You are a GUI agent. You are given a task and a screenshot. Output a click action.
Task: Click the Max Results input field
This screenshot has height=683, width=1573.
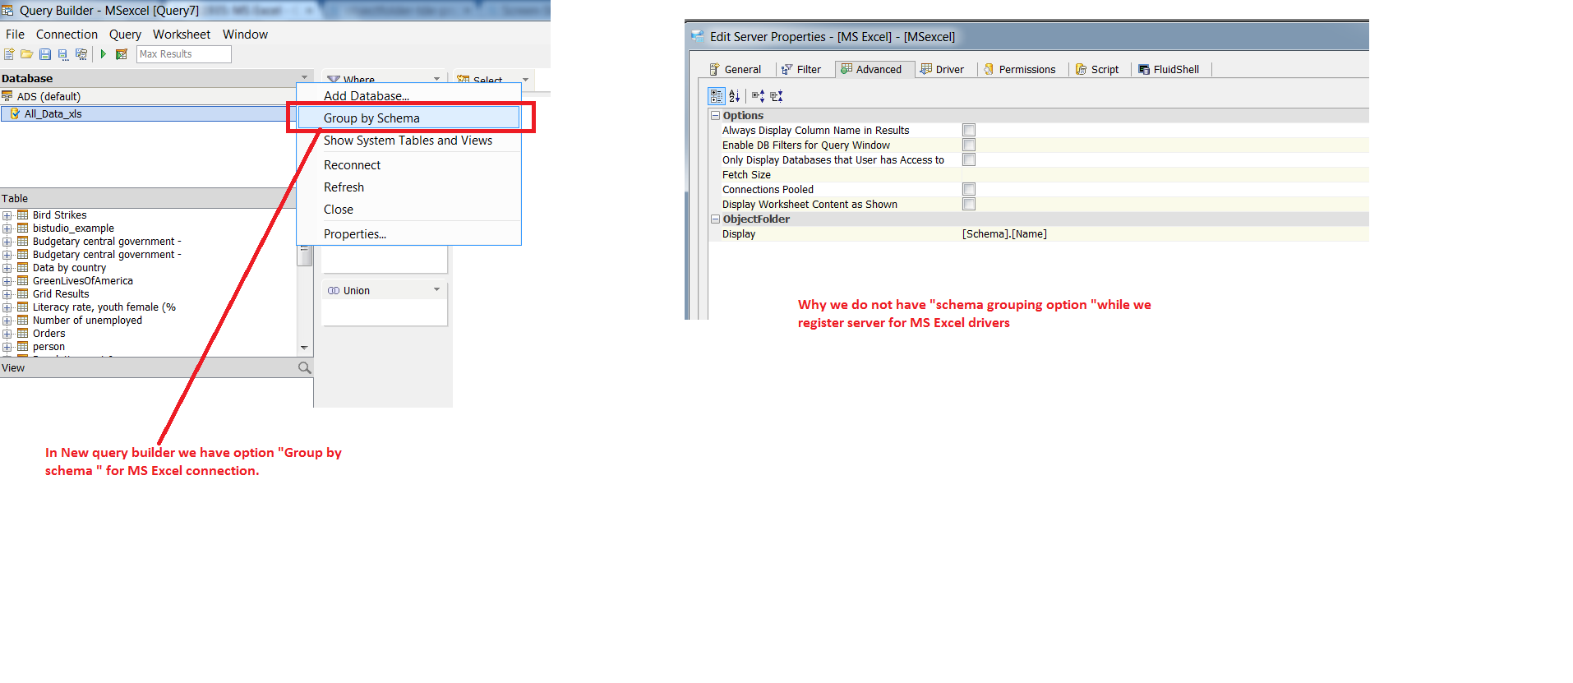point(184,54)
